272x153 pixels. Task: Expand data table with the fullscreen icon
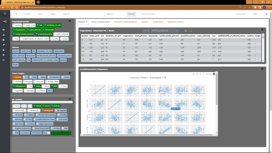tap(191, 30)
